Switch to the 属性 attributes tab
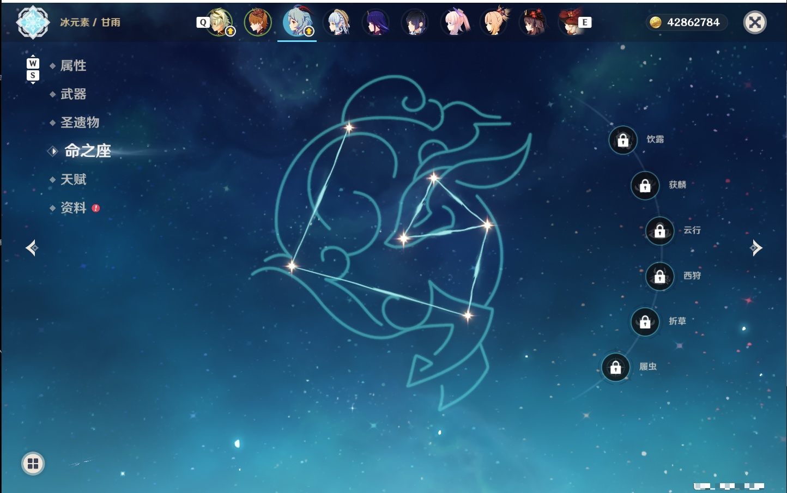This screenshot has height=493, width=787. click(x=73, y=66)
